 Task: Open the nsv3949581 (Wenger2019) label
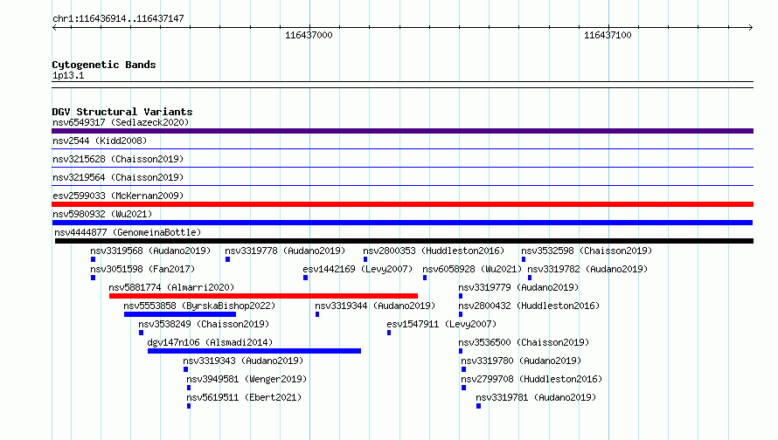247,379
